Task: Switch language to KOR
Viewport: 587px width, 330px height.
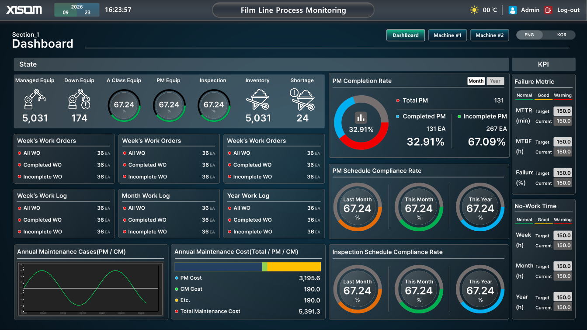Action: coord(562,35)
